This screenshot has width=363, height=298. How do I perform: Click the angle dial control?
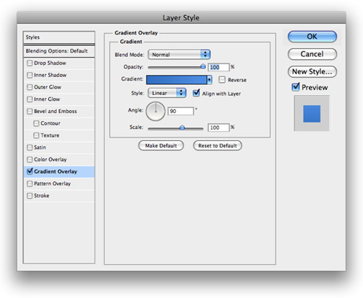pos(155,111)
